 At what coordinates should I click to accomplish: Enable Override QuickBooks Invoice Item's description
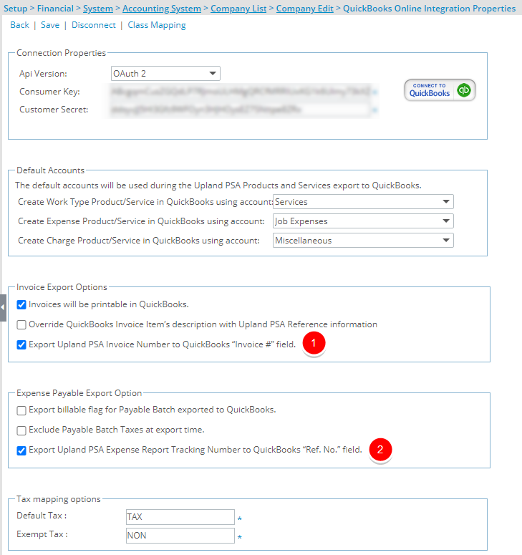pos(21,324)
